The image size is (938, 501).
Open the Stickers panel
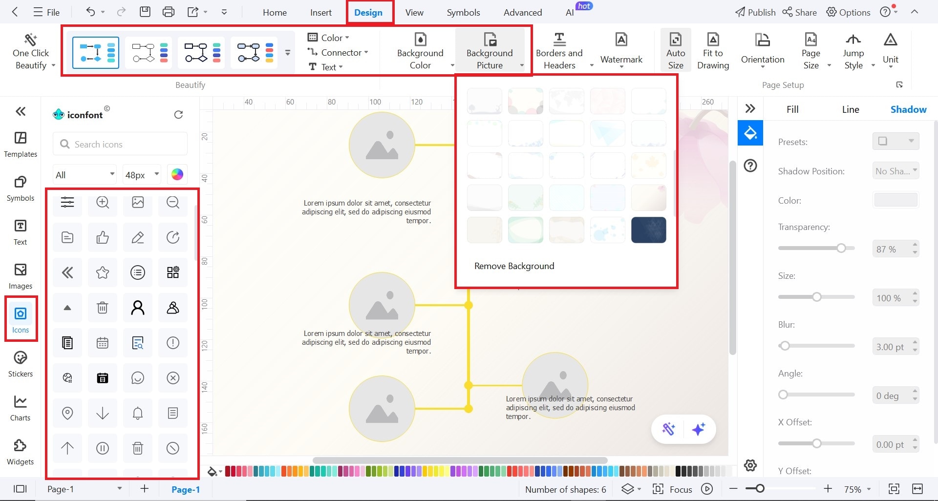click(21, 364)
